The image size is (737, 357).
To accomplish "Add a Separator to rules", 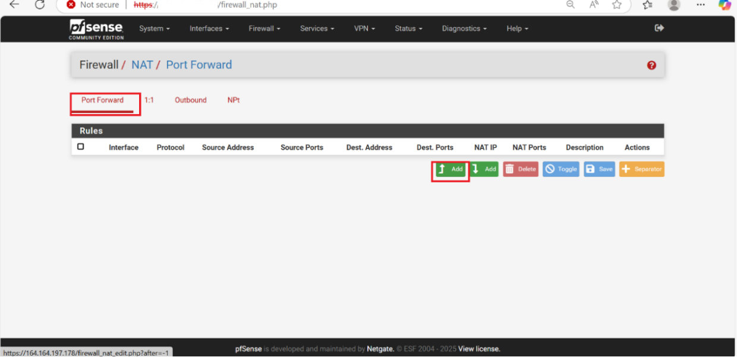I will click(x=642, y=169).
